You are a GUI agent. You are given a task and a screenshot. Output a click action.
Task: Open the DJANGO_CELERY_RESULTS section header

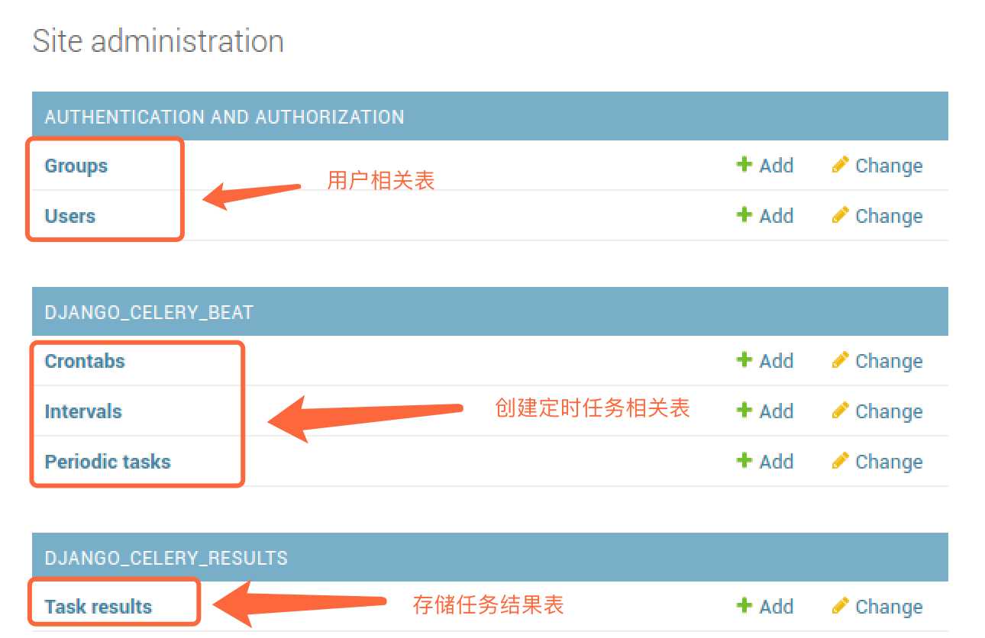(166, 558)
